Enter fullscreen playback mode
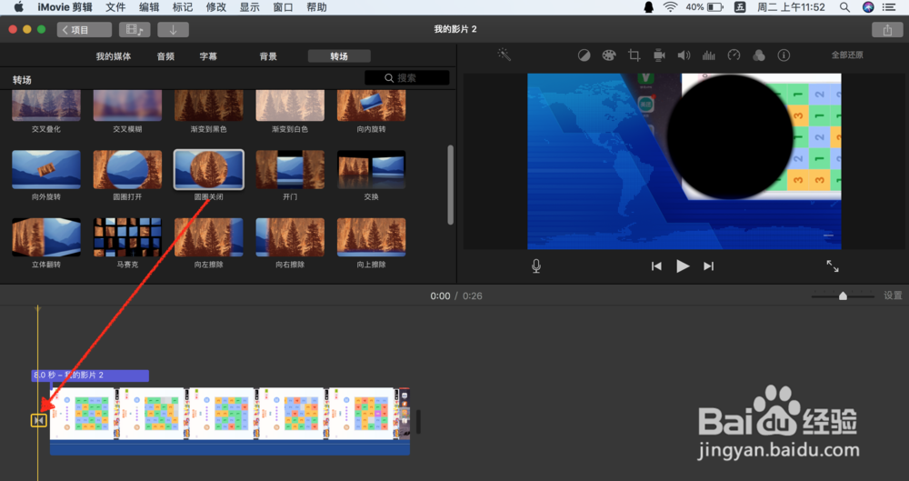Screen dimensions: 909x481 [833, 266]
